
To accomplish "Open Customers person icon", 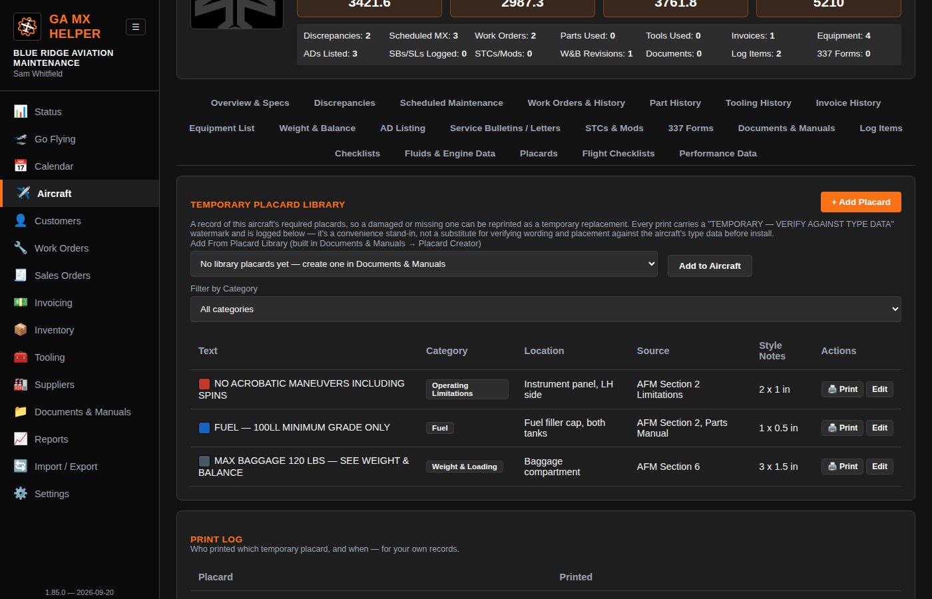I will 21,220.
